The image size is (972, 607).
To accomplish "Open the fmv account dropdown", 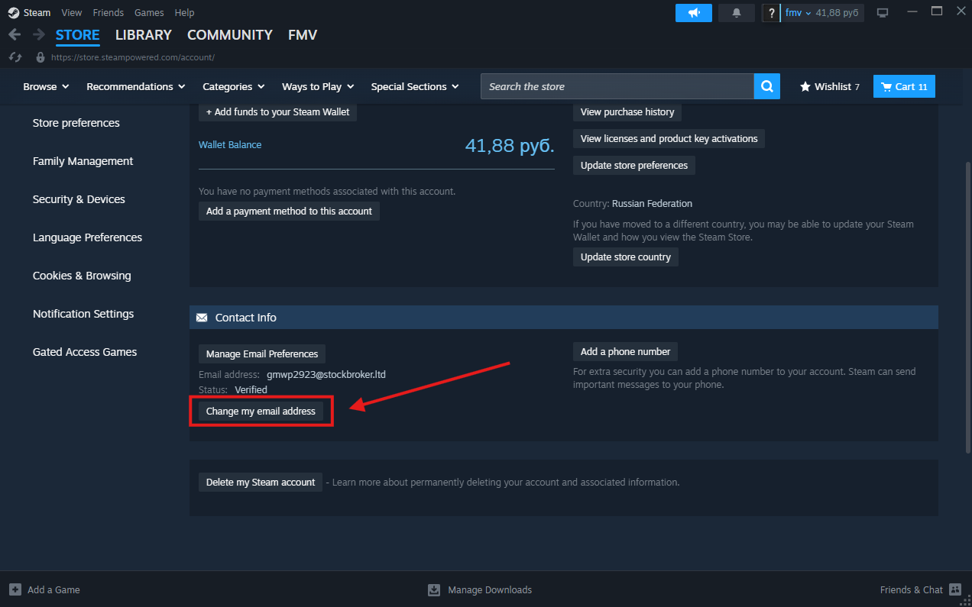I will pos(798,13).
